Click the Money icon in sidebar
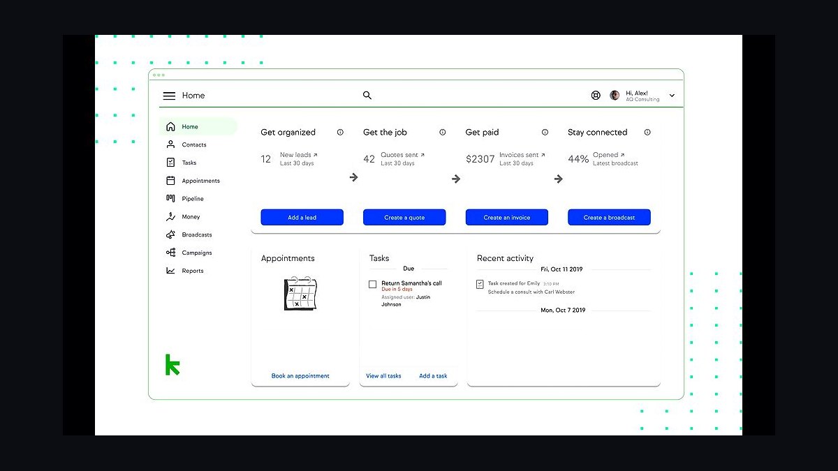The image size is (838, 471). 170,217
